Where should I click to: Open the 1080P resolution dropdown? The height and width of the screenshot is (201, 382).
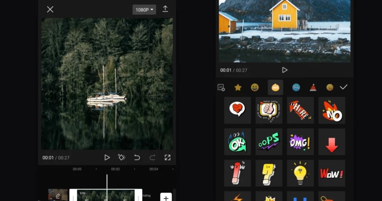144,10
